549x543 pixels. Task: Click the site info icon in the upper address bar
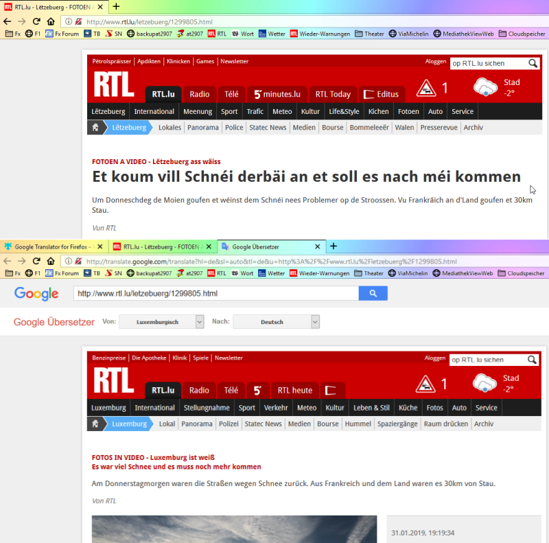[x=69, y=22]
